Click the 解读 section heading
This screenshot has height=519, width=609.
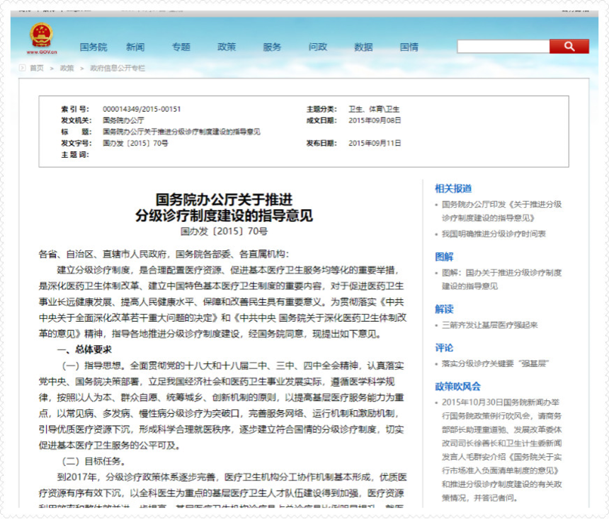(444, 309)
